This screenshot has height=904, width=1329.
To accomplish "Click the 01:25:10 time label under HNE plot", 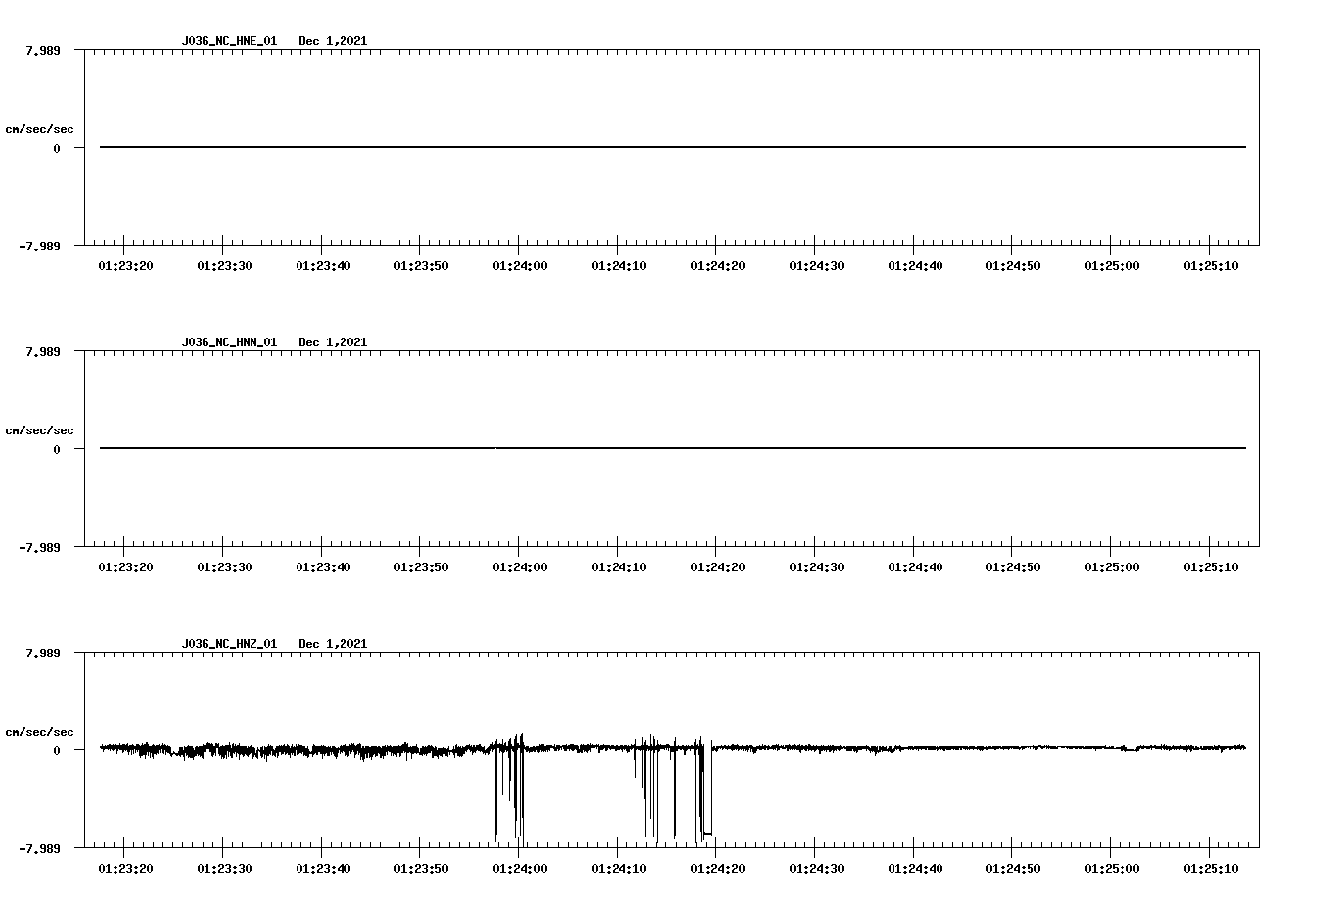I will click(x=1211, y=266).
